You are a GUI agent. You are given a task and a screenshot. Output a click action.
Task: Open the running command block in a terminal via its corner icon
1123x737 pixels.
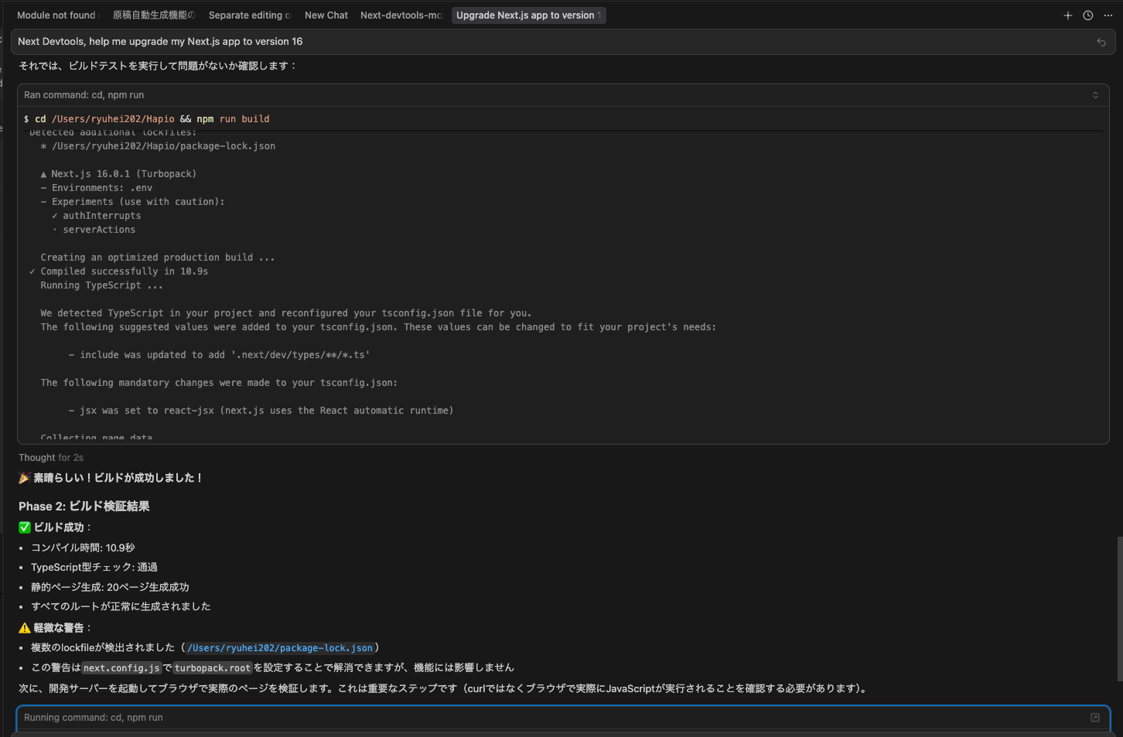point(1095,718)
